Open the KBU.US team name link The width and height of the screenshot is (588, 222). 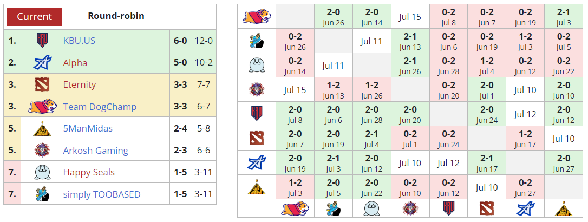tap(79, 41)
